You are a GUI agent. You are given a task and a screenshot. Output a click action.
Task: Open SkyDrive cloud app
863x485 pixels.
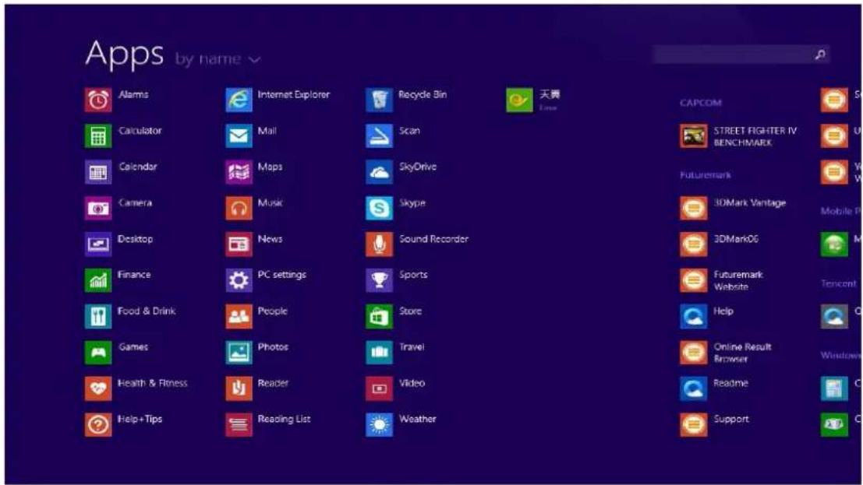click(x=379, y=173)
